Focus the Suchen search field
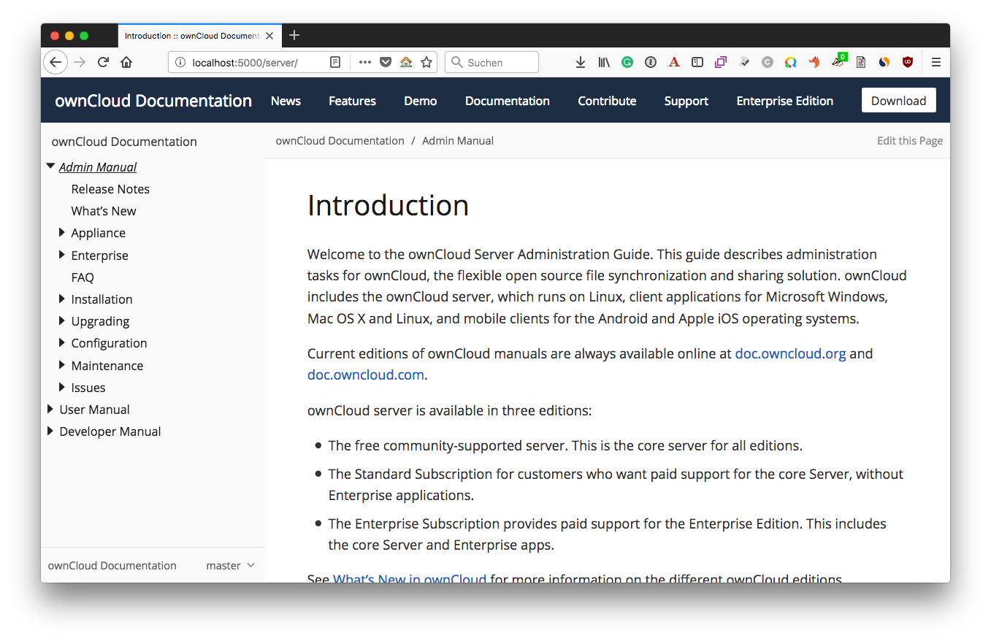Screen dimensions: 991x641 point(491,63)
